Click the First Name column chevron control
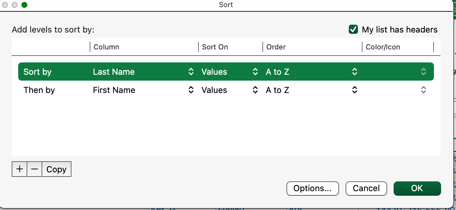The height and width of the screenshot is (210, 456). coord(191,90)
